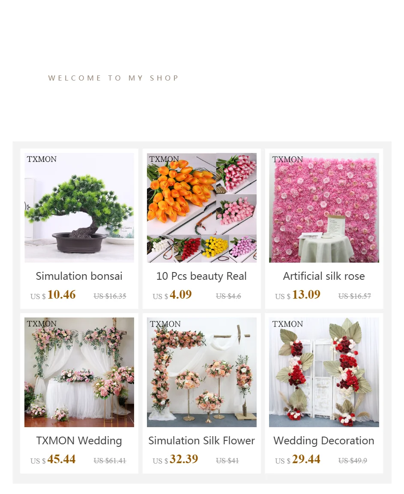Click the 10 Pcs beauty Real title
404x494 pixels.
[202, 276]
